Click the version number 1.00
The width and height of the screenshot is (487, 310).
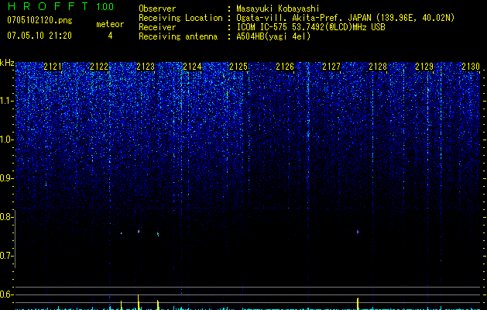pos(105,6)
